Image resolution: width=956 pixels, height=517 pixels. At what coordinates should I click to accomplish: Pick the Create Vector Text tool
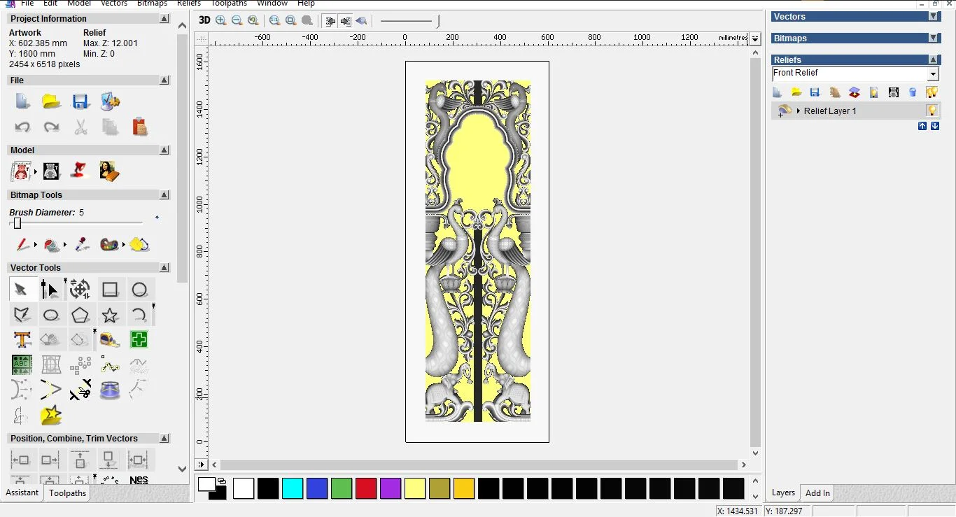[x=22, y=340]
